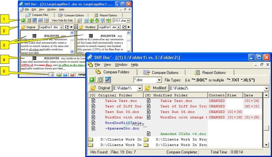Viewport: 272px width, 157px height.
Task: Click the pane splitter stepper between Original and Modified
Action: point(76,27)
